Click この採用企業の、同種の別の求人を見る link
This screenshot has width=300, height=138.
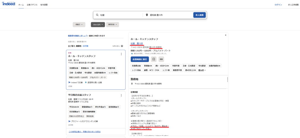84,132
